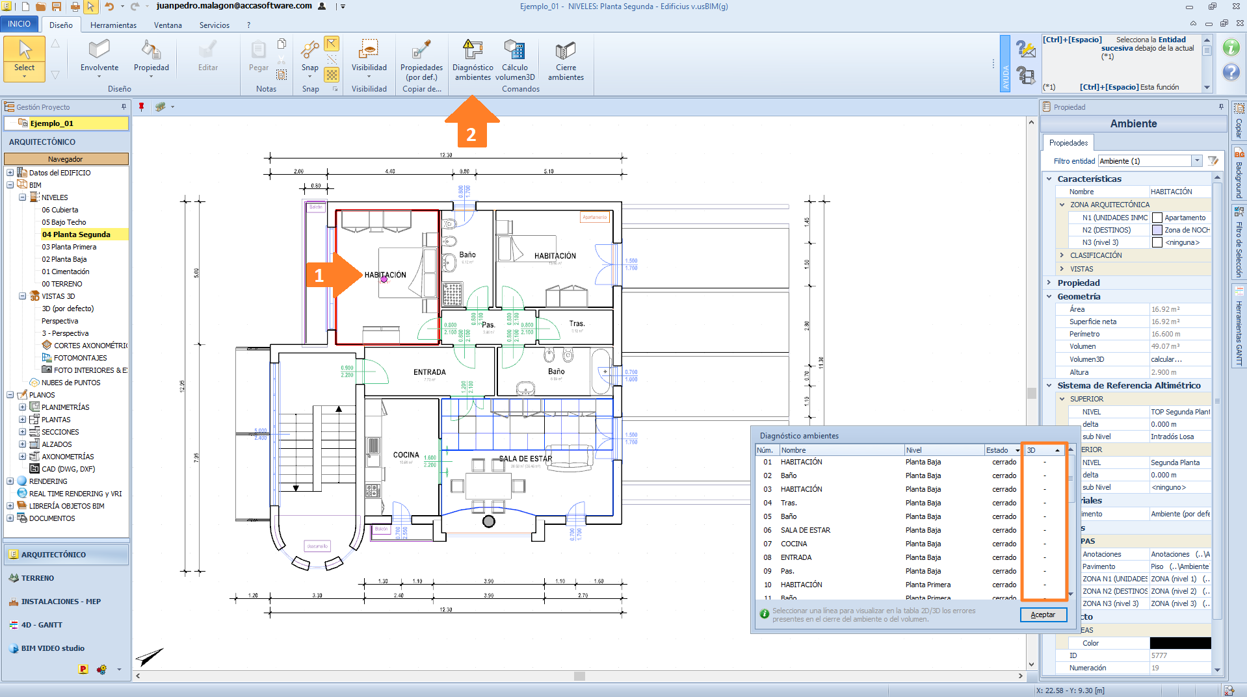
Task: Toggle the Zona de Noche checkbox
Action: click(1157, 230)
